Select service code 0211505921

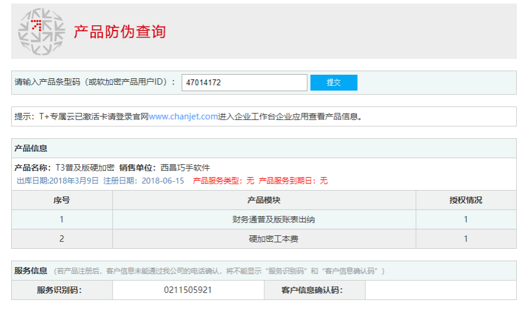click(x=188, y=290)
